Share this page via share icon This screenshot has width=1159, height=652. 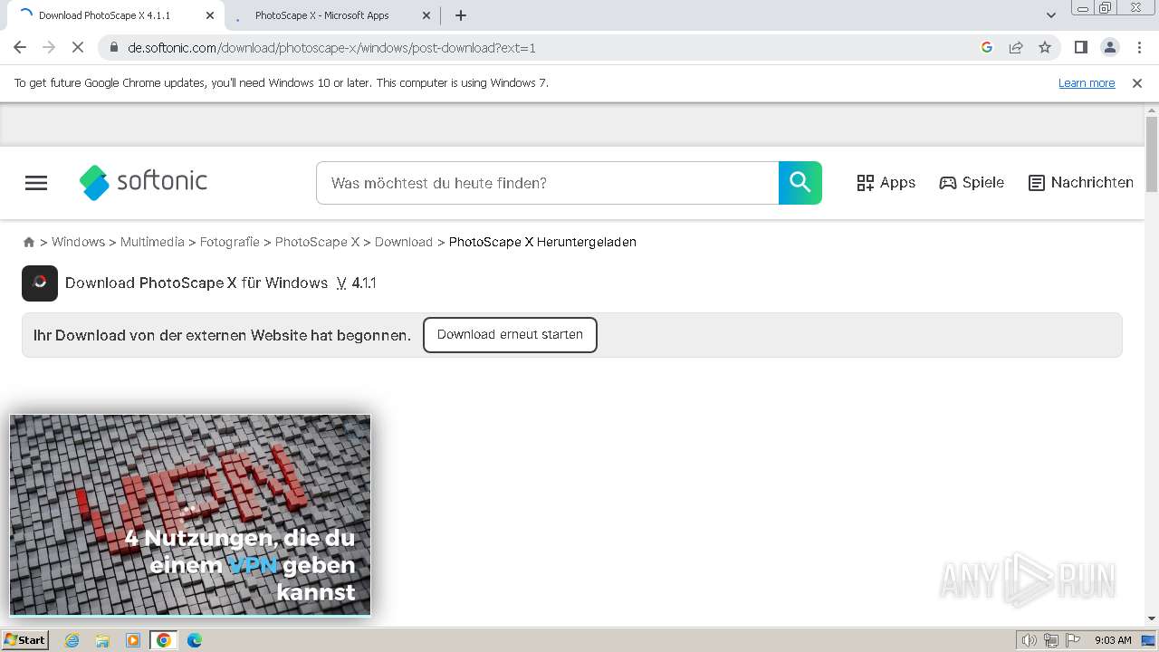pyautogui.click(x=1016, y=47)
